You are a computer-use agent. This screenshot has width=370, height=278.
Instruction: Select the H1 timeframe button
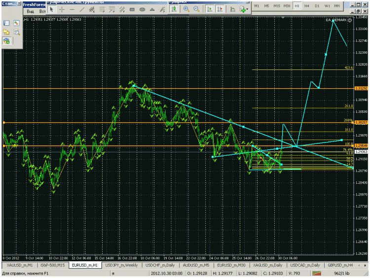coord(297,6)
